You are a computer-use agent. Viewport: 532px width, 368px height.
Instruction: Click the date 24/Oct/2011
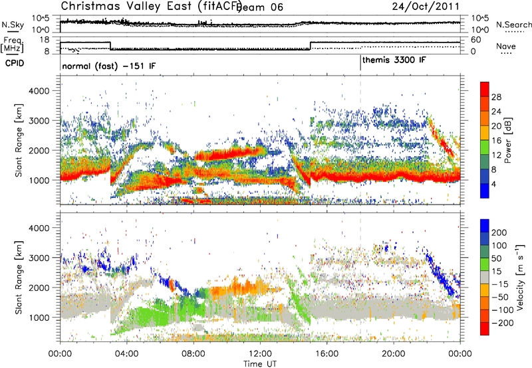(426, 7)
